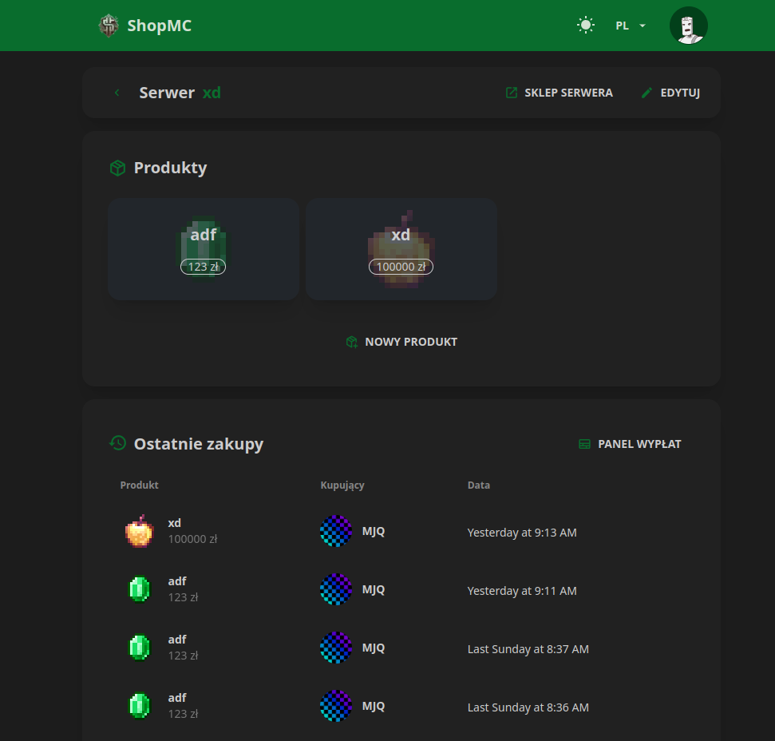Click the emerald icon from yesterday's purchase
The width and height of the screenshot is (775, 741).
139,590
